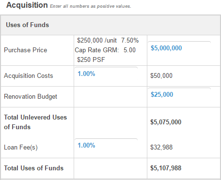The width and height of the screenshot is (221, 180).
Task: Click the 7.50% Cap Rate value
Action: click(130, 40)
